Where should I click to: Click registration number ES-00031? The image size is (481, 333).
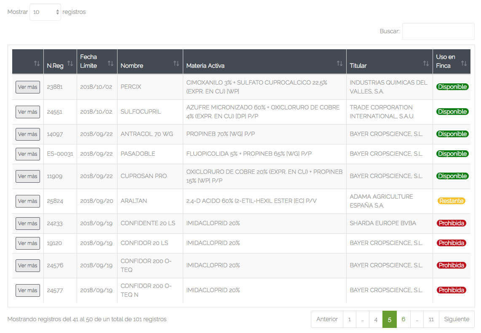click(x=60, y=154)
